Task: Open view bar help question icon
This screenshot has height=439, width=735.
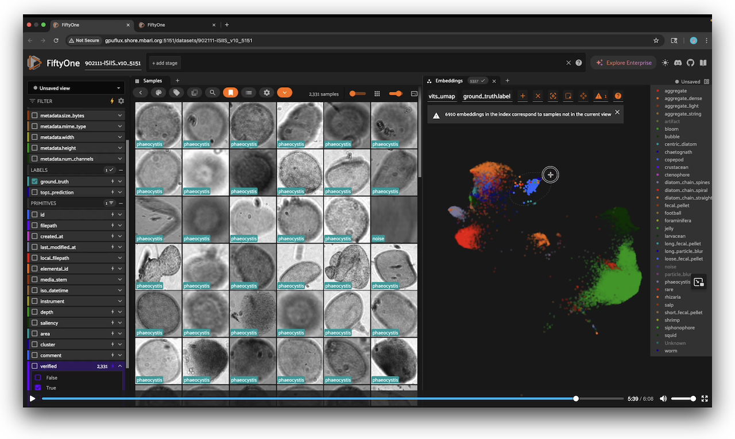Action: [x=579, y=63]
